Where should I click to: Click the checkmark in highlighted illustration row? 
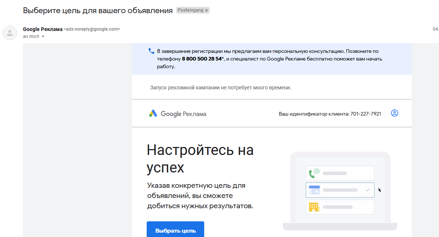click(368, 190)
